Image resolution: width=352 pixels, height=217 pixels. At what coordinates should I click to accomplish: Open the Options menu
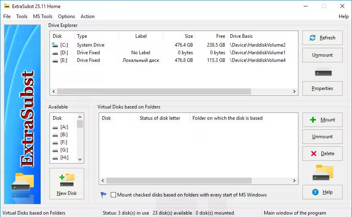pyautogui.click(x=66, y=16)
